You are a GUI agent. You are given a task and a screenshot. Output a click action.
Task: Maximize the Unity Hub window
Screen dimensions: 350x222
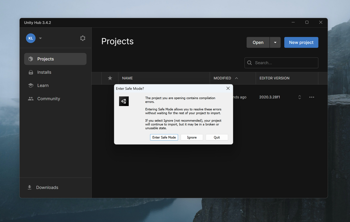pos(307,22)
